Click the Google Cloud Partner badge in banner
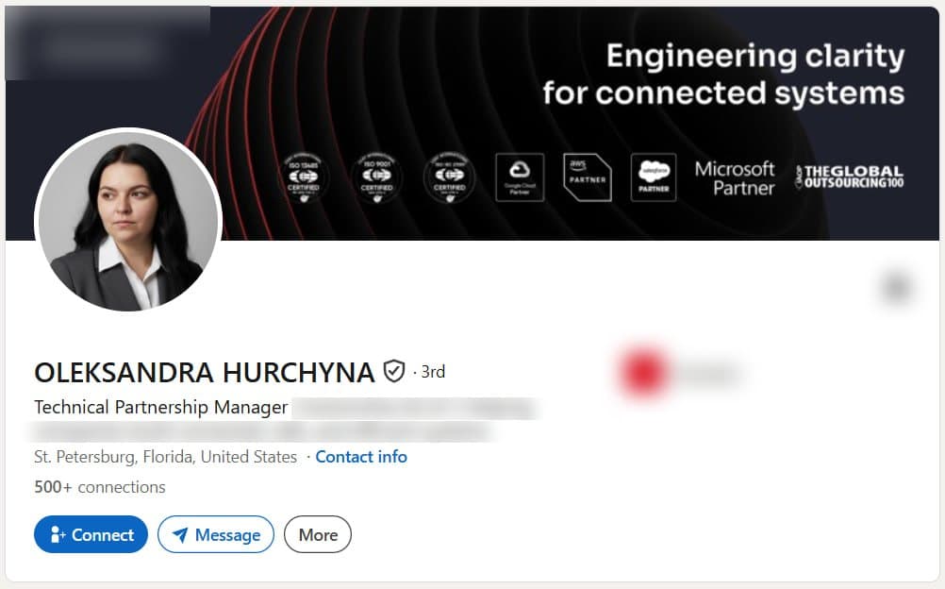The height and width of the screenshot is (589, 945). (x=520, y=177)
